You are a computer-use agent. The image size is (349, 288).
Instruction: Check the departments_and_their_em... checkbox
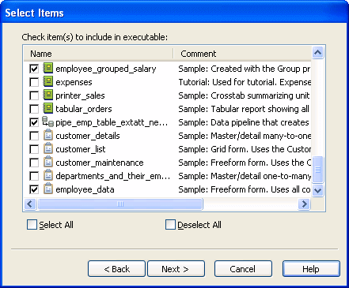tap(34, 176)
